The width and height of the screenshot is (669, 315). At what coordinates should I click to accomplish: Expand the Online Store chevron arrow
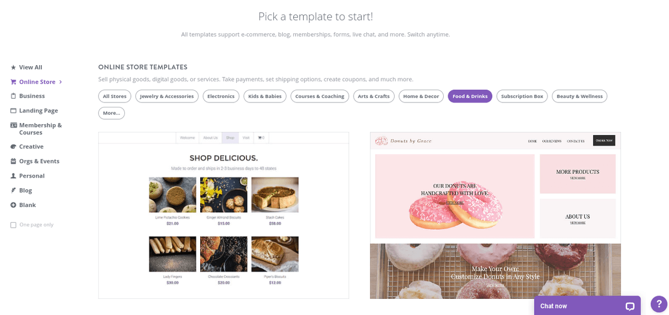click(x=60, y=82)
